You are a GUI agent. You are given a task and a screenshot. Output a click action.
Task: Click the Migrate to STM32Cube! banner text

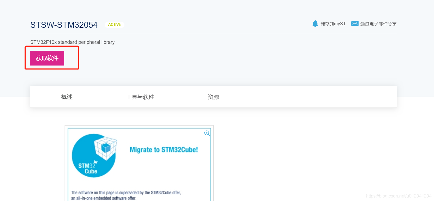pos(164,150)
